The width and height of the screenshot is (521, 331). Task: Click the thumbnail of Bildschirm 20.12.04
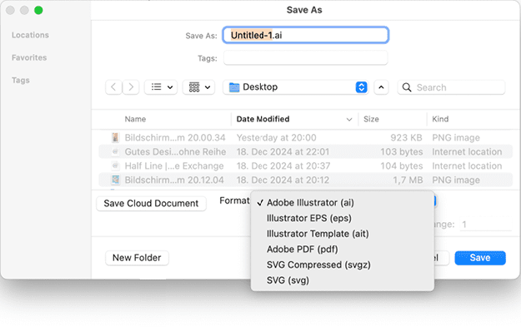[115, 180]
